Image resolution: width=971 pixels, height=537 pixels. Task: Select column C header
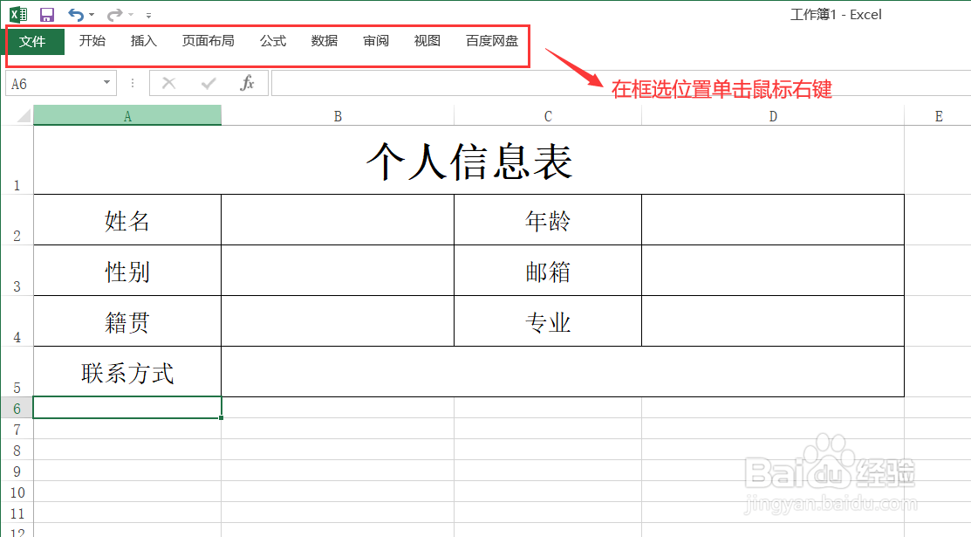548,116
